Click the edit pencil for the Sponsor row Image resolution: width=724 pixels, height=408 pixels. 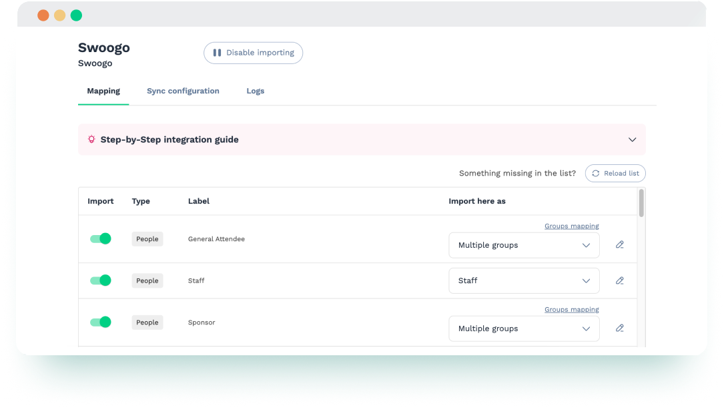click(x=619, y=328)
